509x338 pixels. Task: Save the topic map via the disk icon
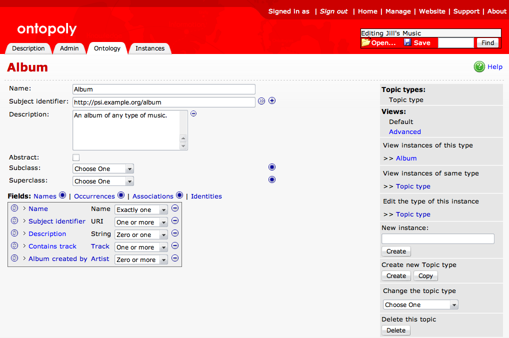407,42
